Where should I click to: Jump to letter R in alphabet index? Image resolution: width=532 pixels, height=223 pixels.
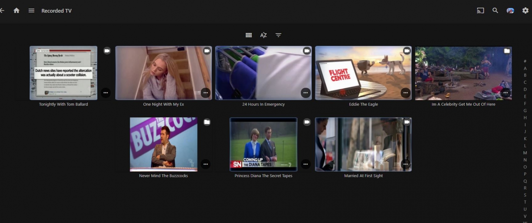pos(525,188)
